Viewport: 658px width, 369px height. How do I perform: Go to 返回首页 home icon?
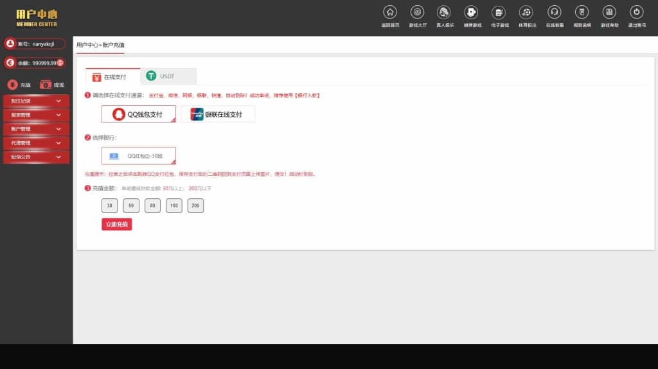pos(390,12)
